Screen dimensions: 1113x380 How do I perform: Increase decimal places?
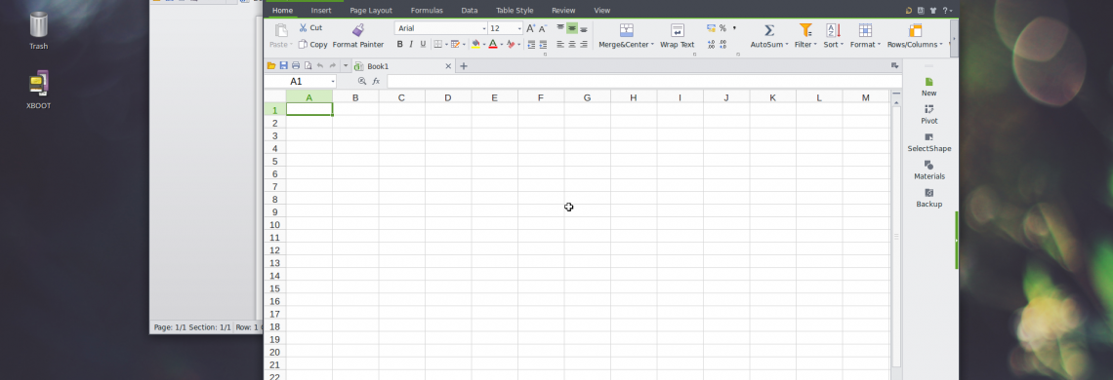point(711,44)
